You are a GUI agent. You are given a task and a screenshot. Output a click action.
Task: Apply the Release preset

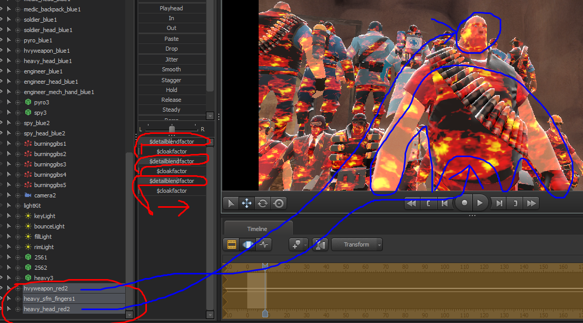tap(171, 100)
